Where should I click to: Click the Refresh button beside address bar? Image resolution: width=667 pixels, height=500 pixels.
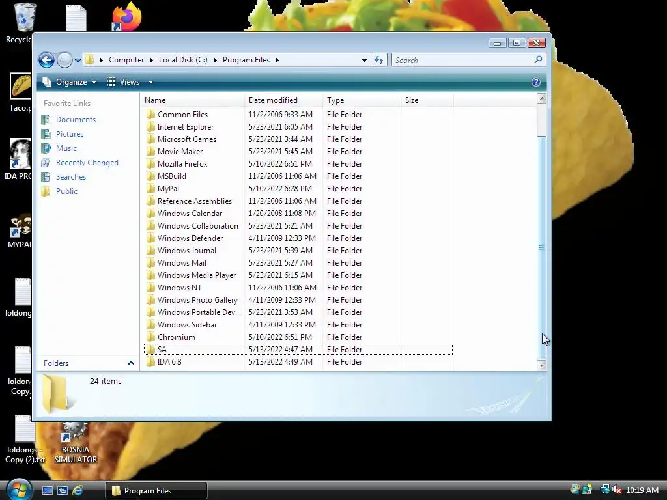pyautogui.click(x=379, y=60)
